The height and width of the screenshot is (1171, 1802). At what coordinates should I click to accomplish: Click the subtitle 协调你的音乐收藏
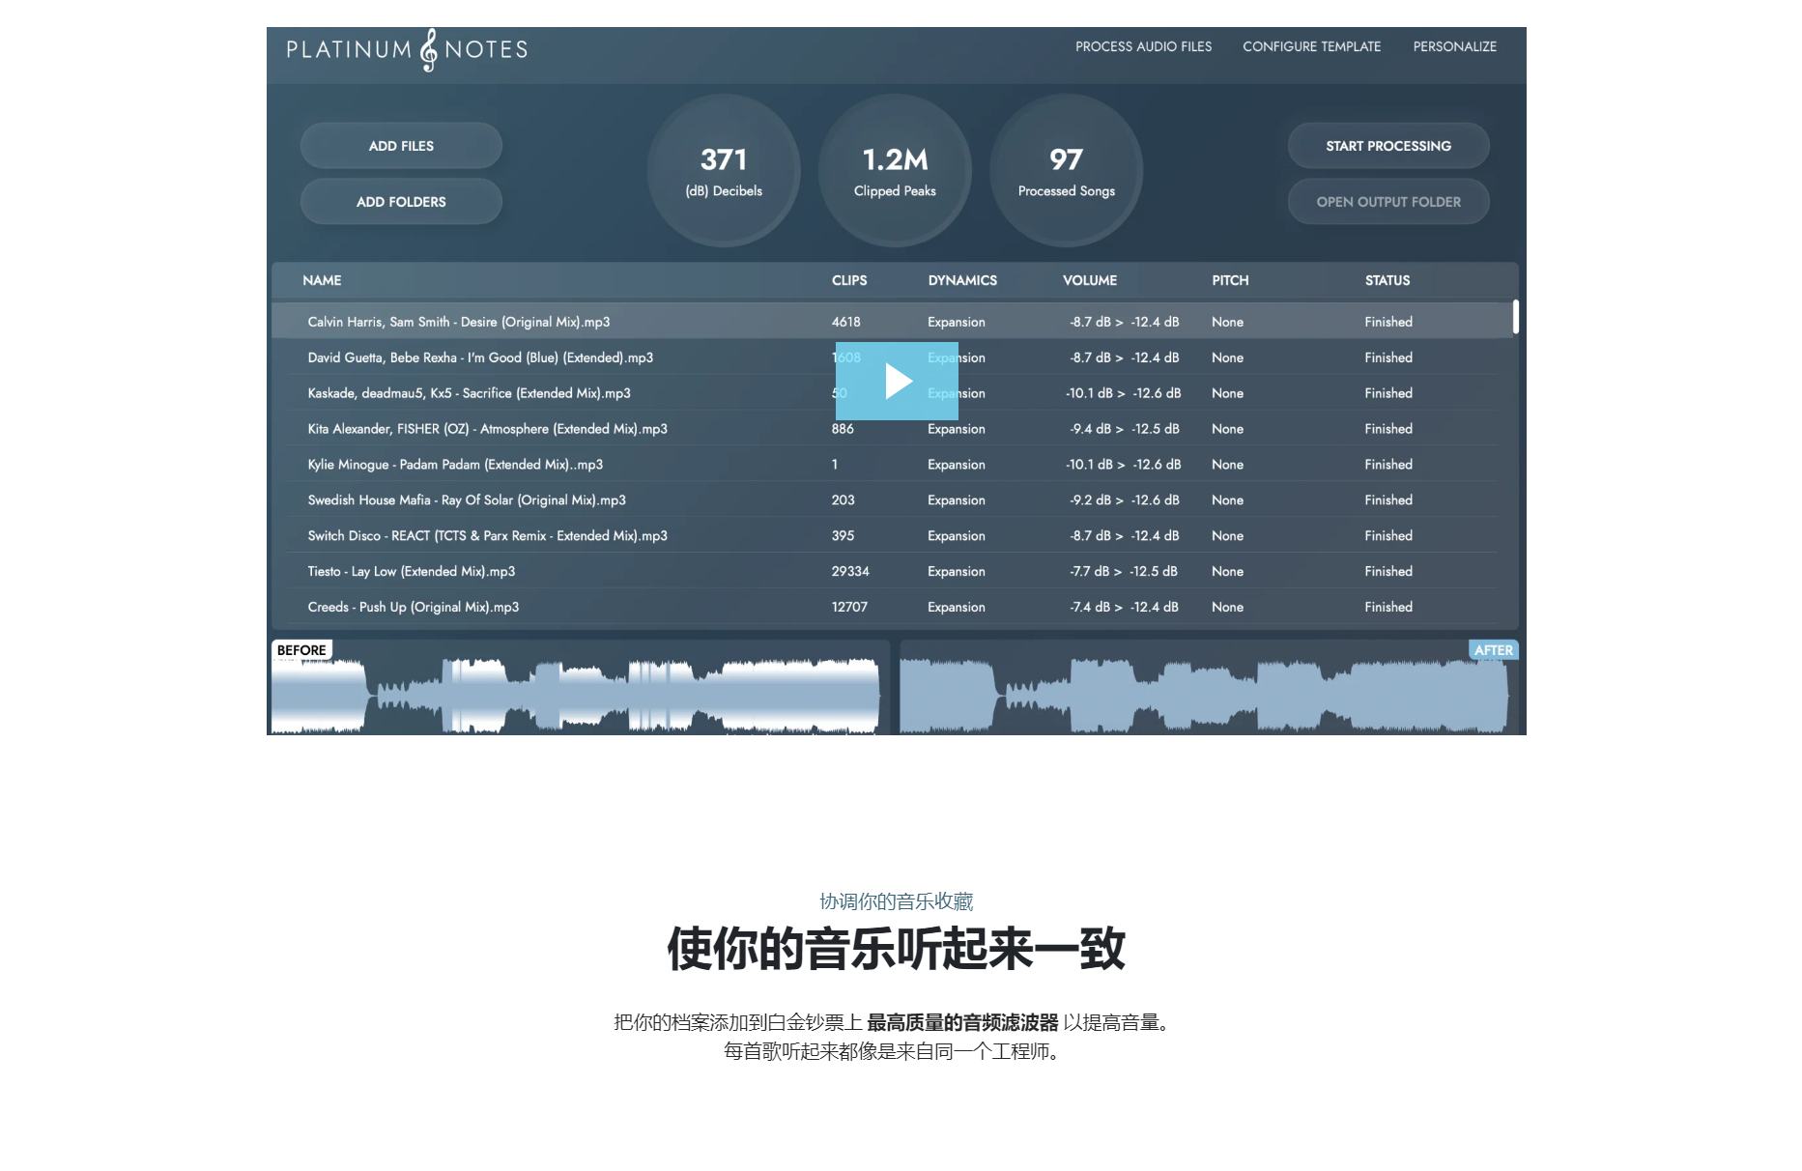896,901
